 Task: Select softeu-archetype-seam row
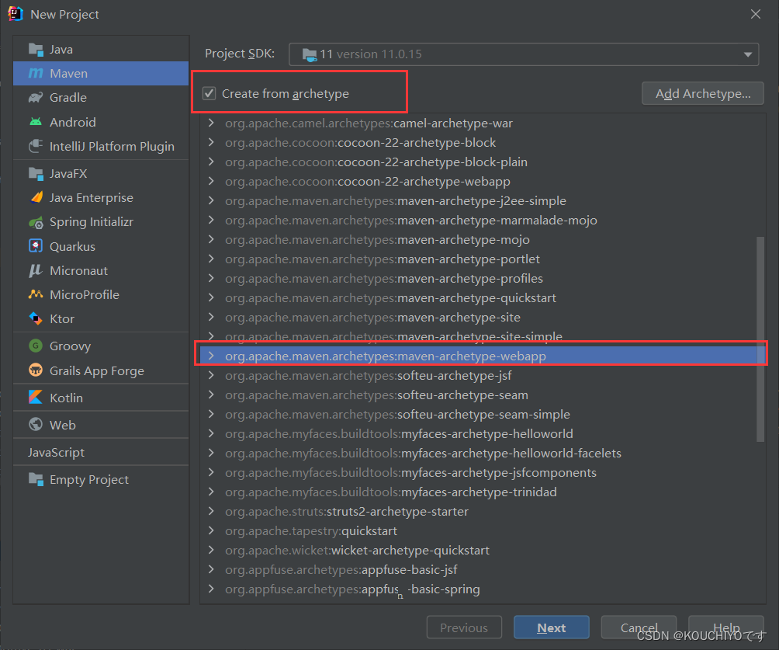click(483, 395)
